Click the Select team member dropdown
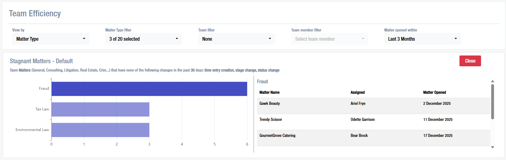Image resolution: width=506 pixels, height=160 pixels. [x=329, y=39]
